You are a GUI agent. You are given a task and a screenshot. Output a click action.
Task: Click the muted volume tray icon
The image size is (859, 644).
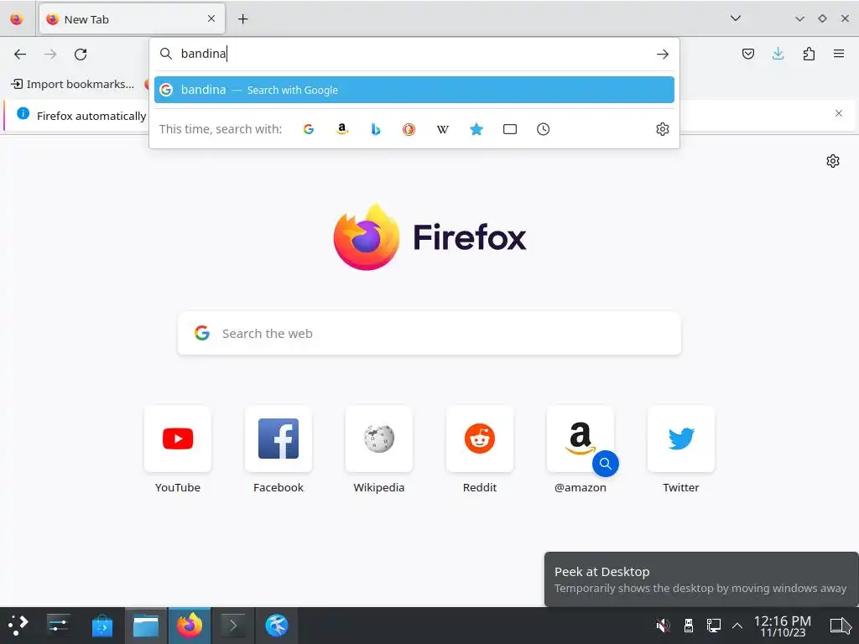[x=663, y=626]
